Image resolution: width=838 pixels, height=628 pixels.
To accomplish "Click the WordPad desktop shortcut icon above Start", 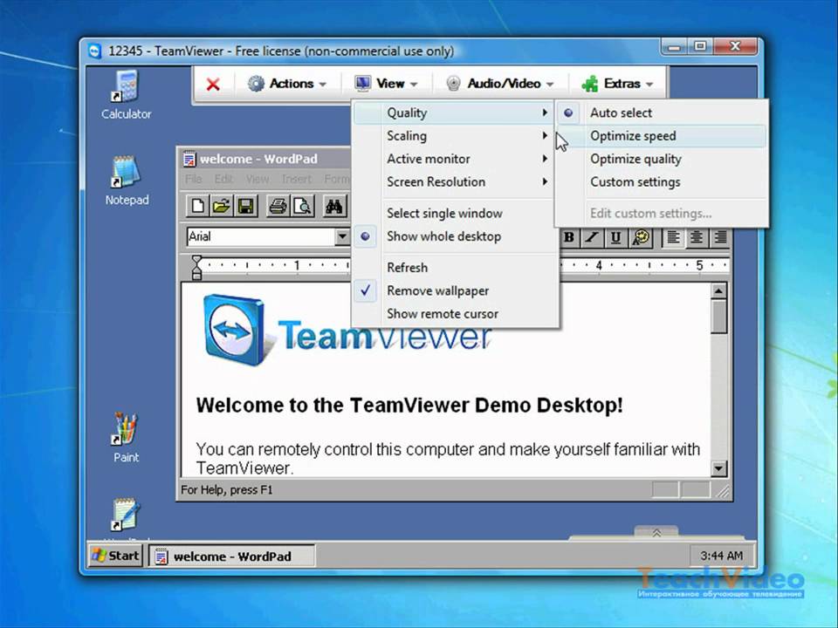I will (x=125, y=515).
